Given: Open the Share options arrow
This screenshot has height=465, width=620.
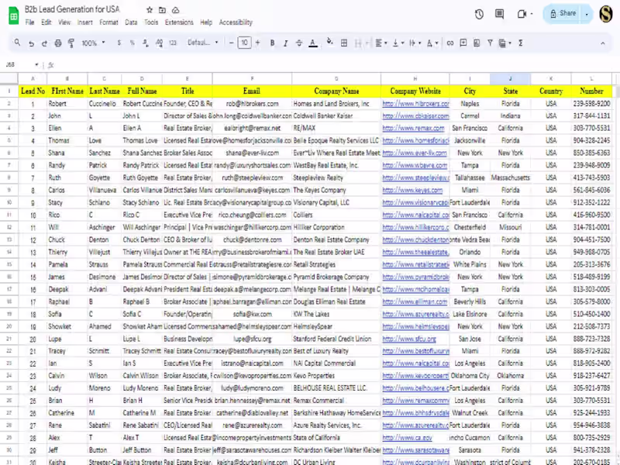Looking at the screenshot, I should (587, 14).
